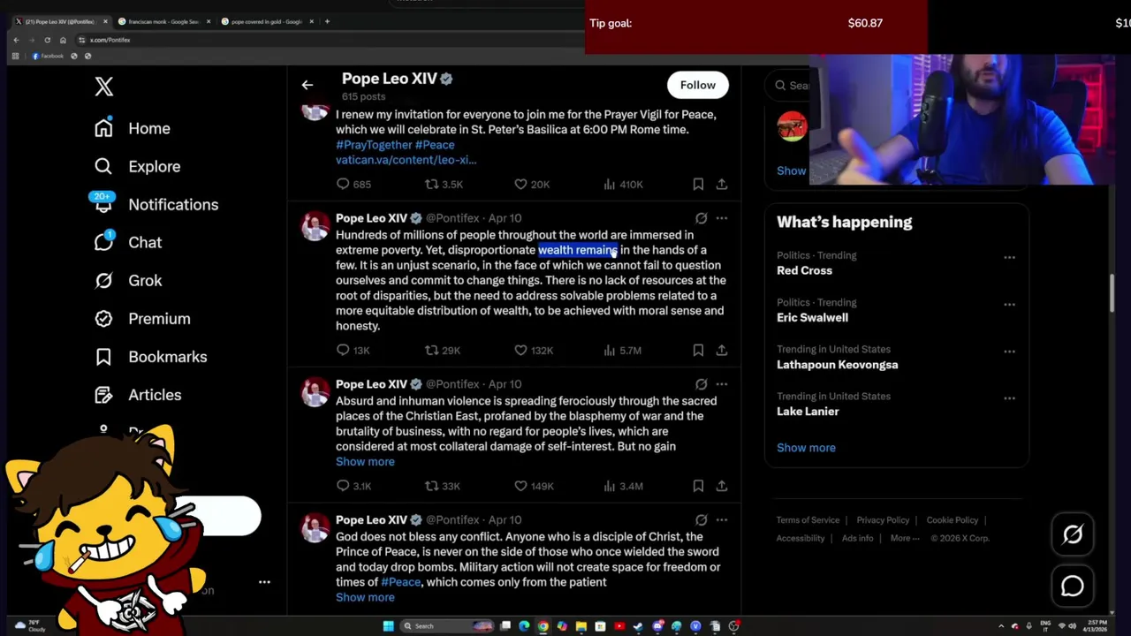The height and width of the screenshot is (636, 1131).
Task: Open Chat in the sidebar
Action: click(x=128, y=242)
